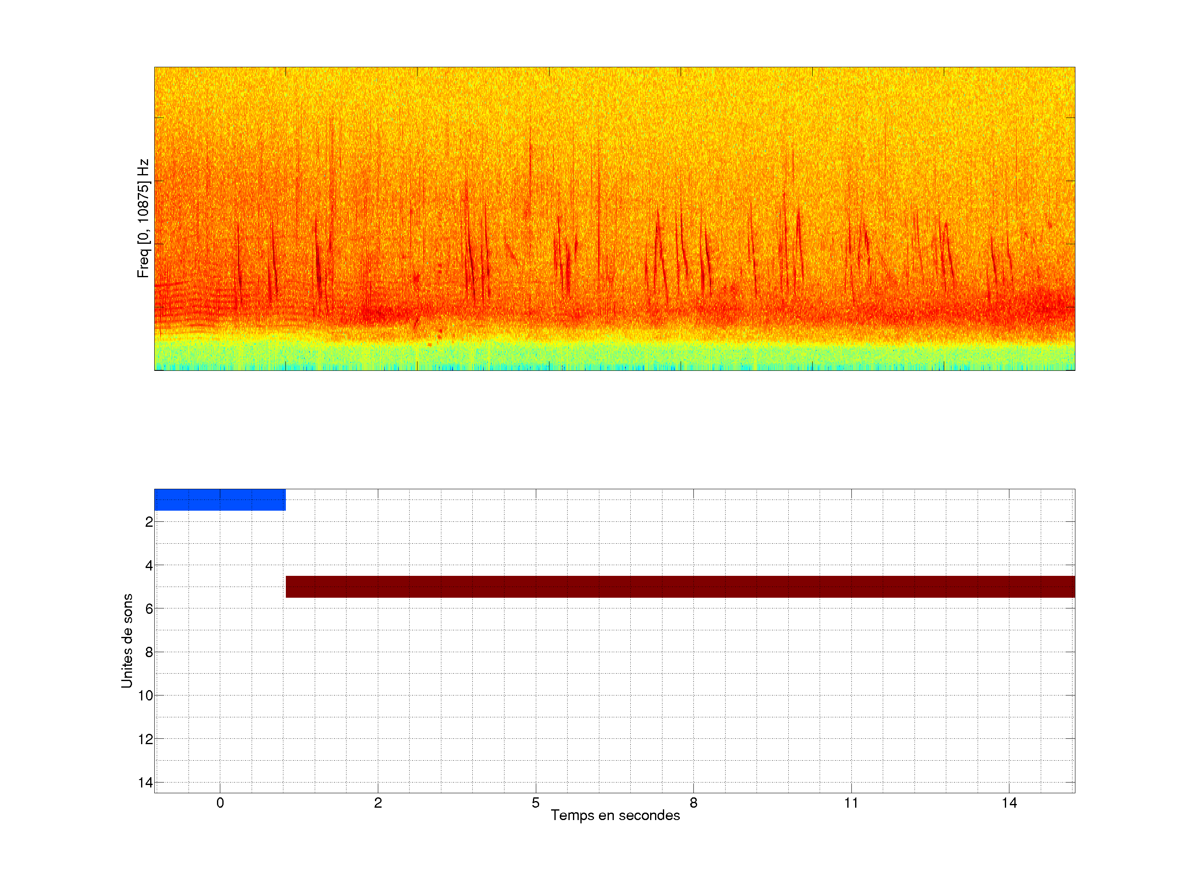Click x-axis tick label 8
Viewport: 1188px width, 891px height.
693,803
